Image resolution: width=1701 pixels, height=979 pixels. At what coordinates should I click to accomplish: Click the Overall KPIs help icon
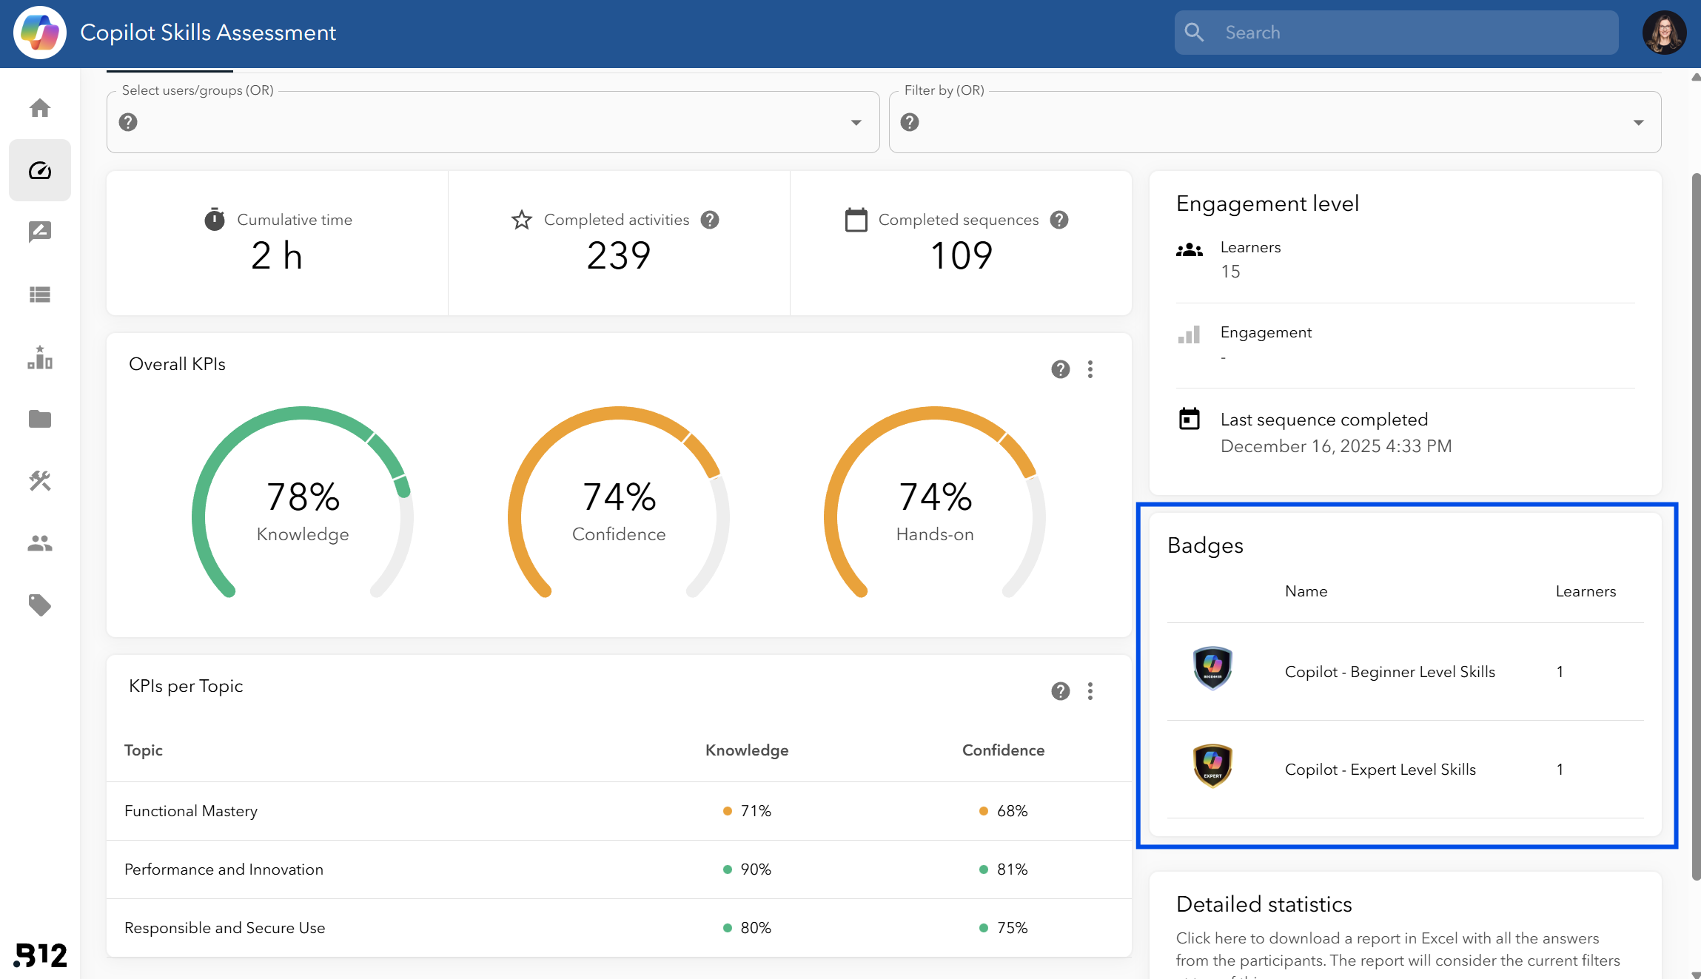1061,369
